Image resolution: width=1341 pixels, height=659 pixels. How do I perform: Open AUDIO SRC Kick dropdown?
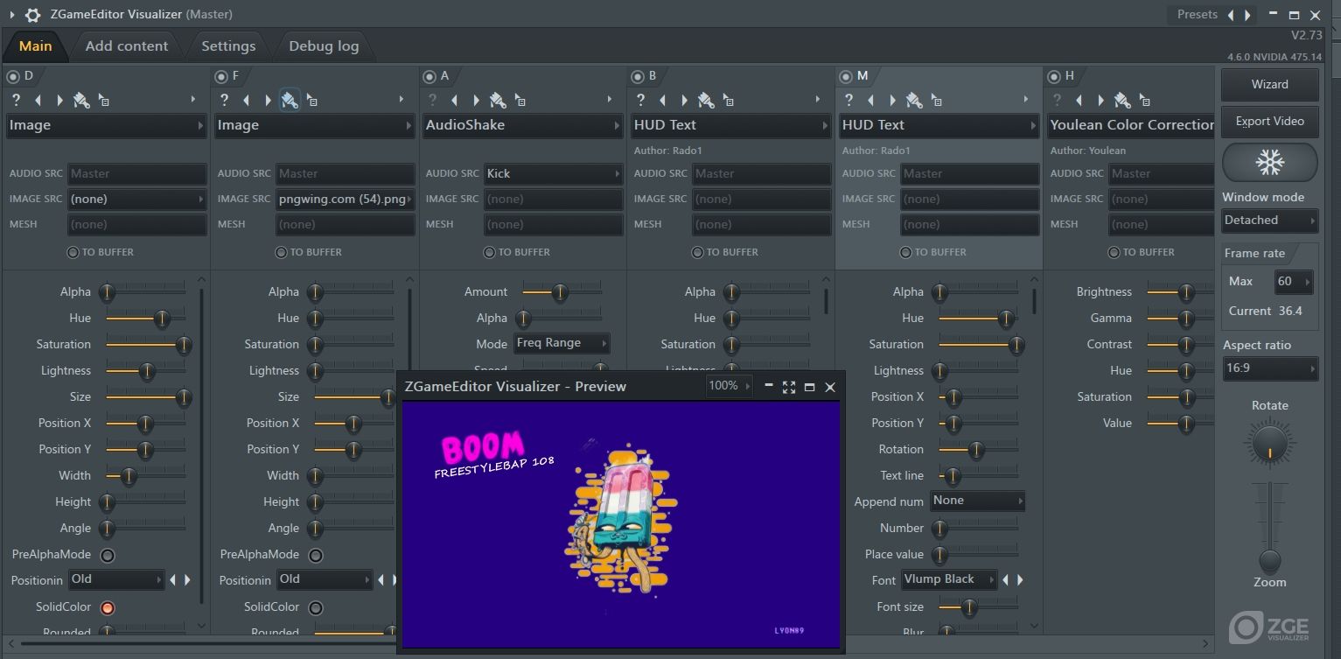click(553, 173)
